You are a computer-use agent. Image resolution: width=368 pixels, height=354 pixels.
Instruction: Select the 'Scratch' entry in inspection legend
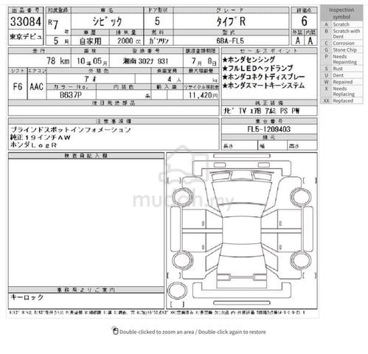pos(341,24)
